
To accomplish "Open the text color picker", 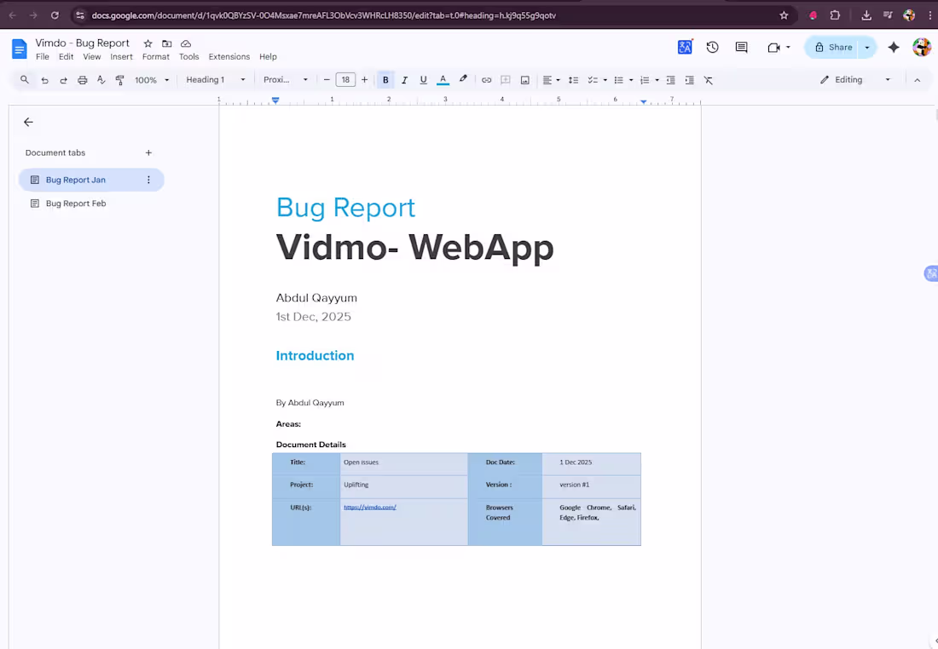I will (443, 79).
